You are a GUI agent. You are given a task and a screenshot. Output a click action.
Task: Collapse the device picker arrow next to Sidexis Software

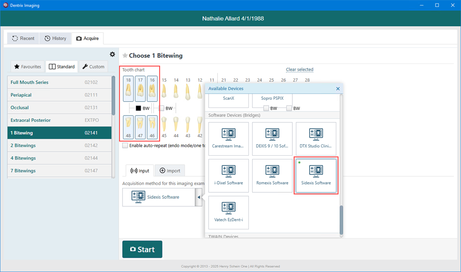click(198, 197)
